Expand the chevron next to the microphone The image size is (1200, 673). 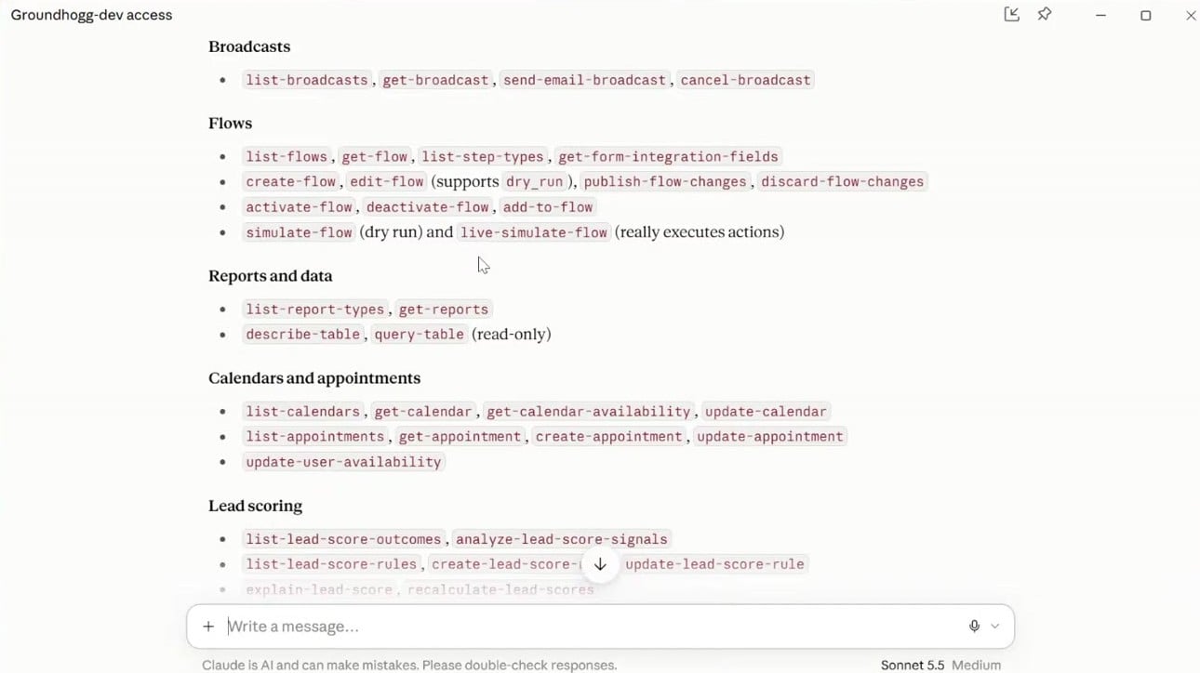coord(995,627)
